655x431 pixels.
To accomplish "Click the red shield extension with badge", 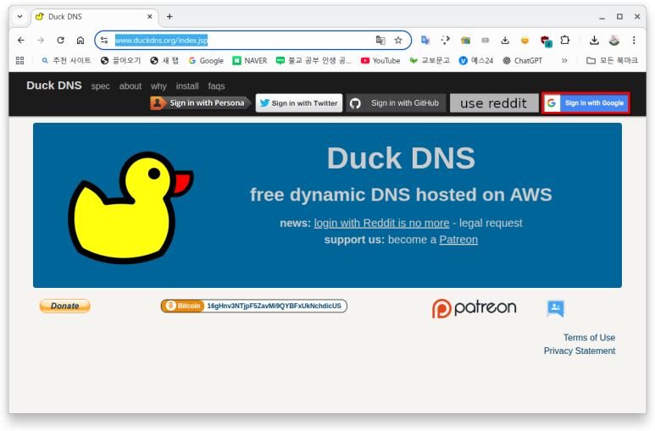I will [546, 41].
